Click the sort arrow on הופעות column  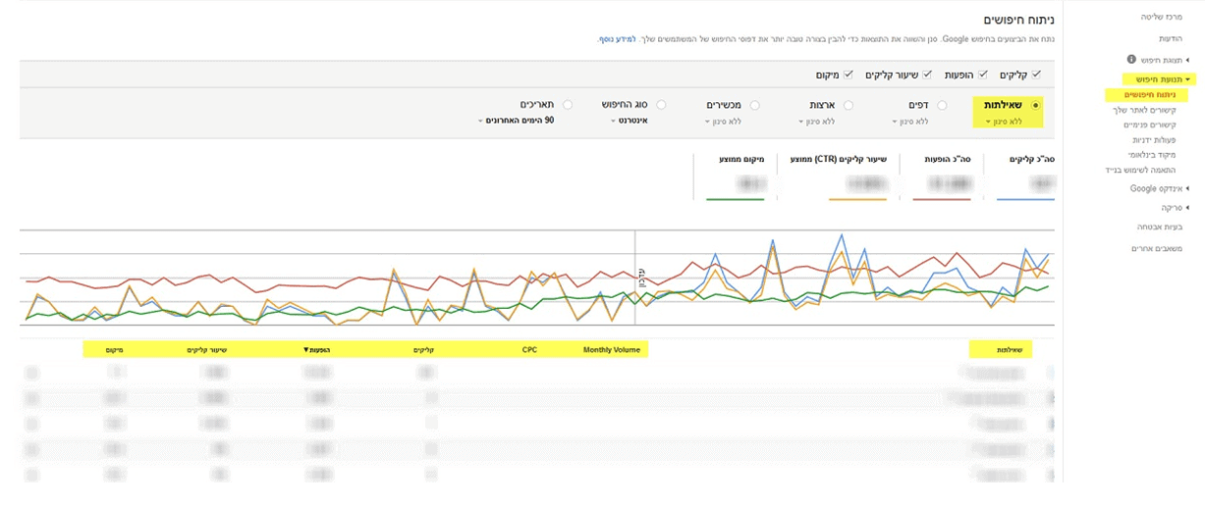point(306,349)
